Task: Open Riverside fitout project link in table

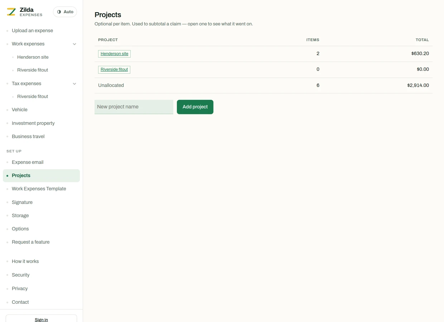Action: [x=114, y=69]
